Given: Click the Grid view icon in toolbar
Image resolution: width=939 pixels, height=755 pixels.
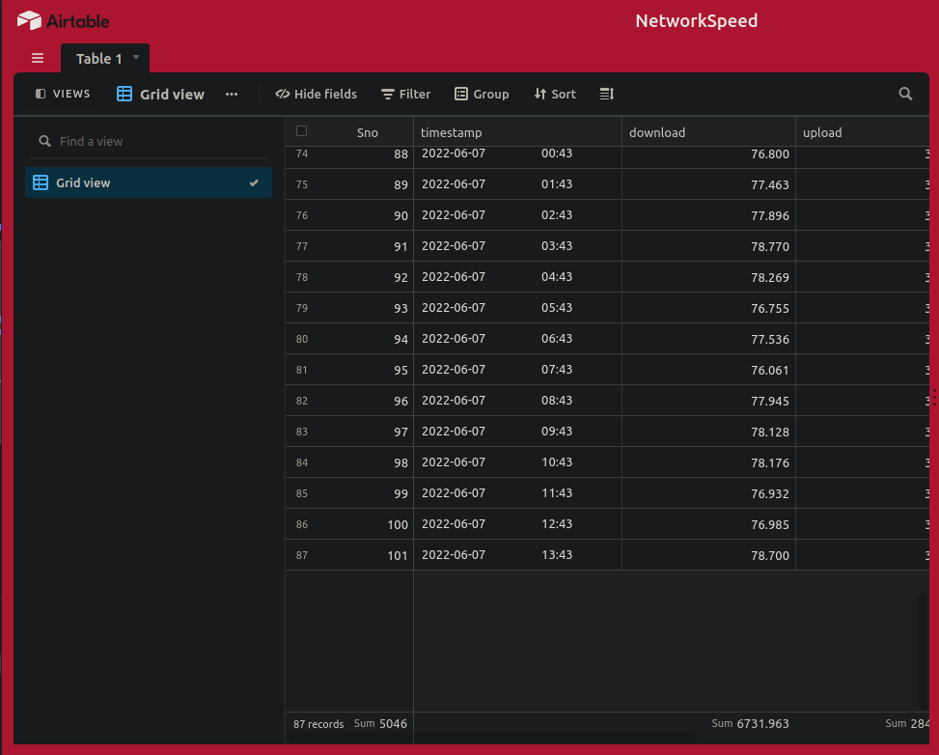Looking at the screenshot, I should 124,94.
